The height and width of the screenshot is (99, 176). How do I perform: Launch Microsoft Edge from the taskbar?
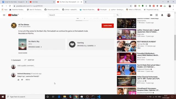tap(59, 97)
